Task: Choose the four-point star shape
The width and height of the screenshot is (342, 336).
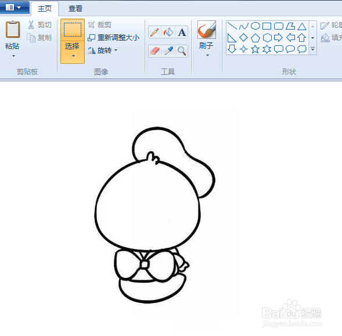Action: (244, 49)
